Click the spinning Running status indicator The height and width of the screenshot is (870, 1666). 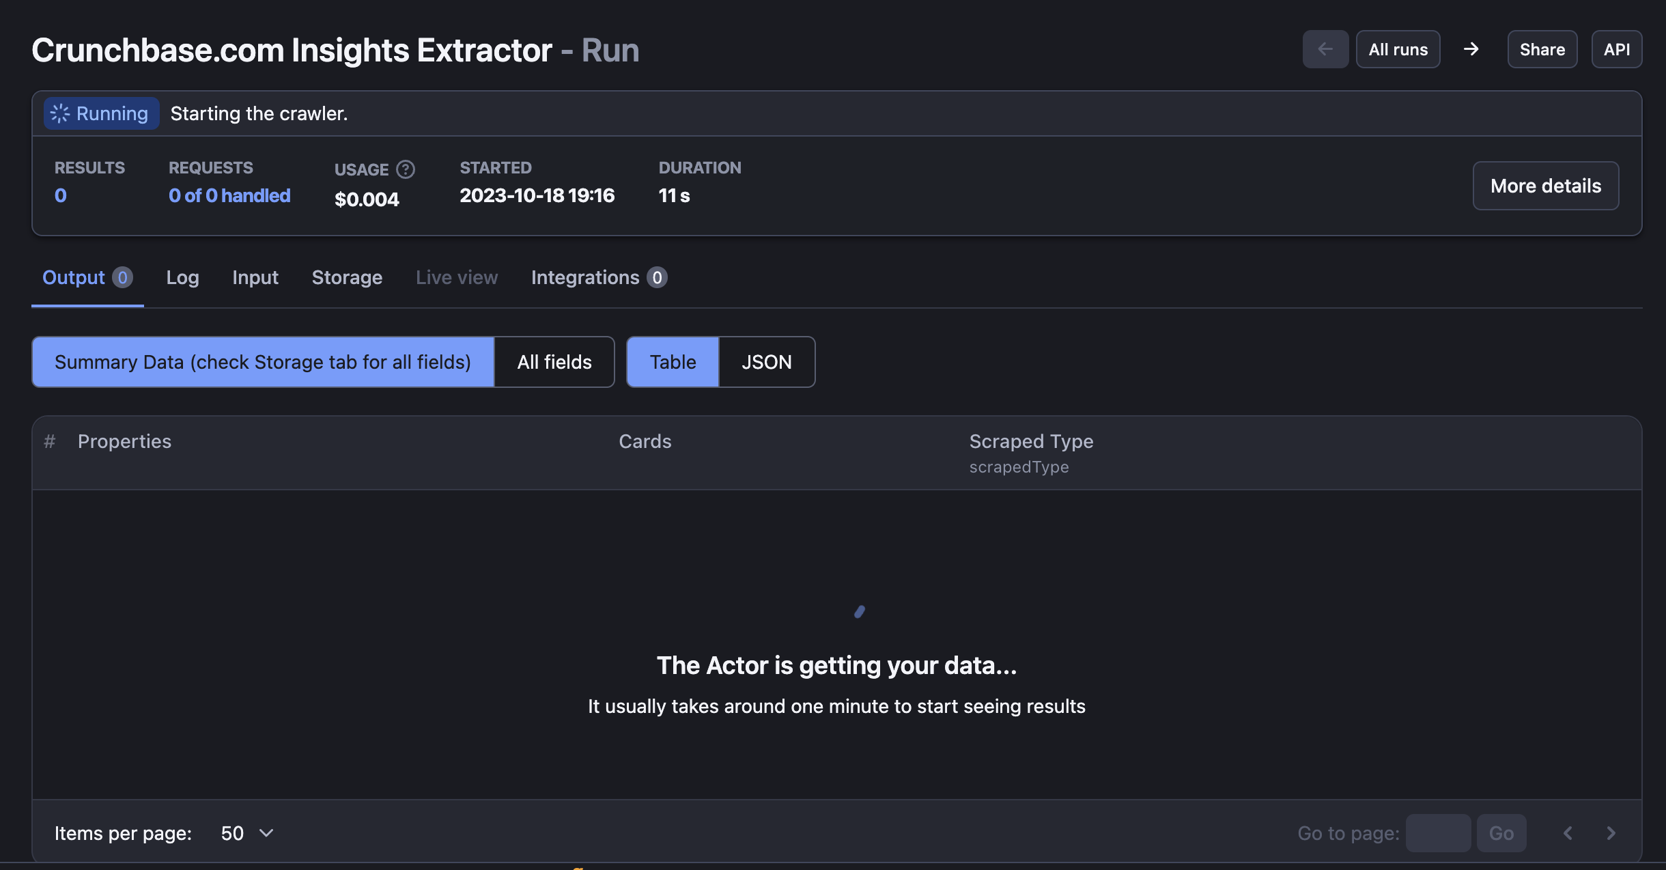100,113
